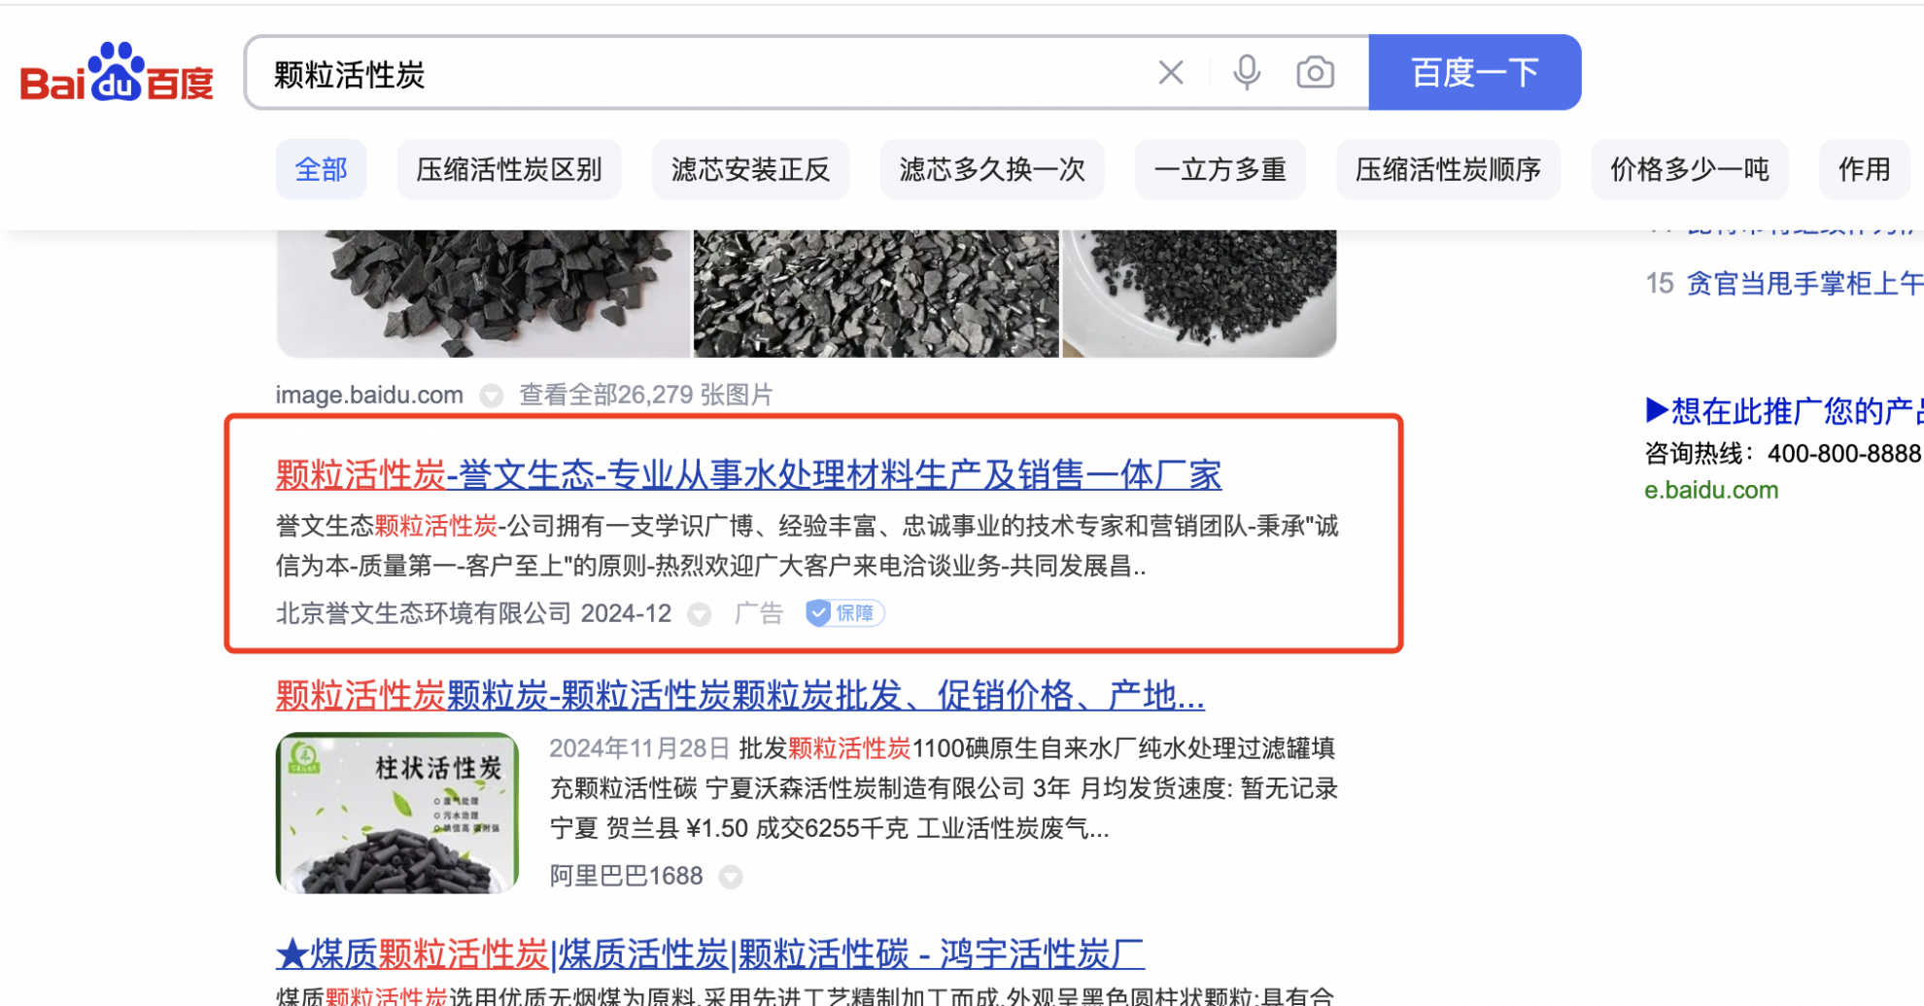This screenshot has height=1006, width=1924.
Task: Click the Baidu logo
Action: pos(117,73)
